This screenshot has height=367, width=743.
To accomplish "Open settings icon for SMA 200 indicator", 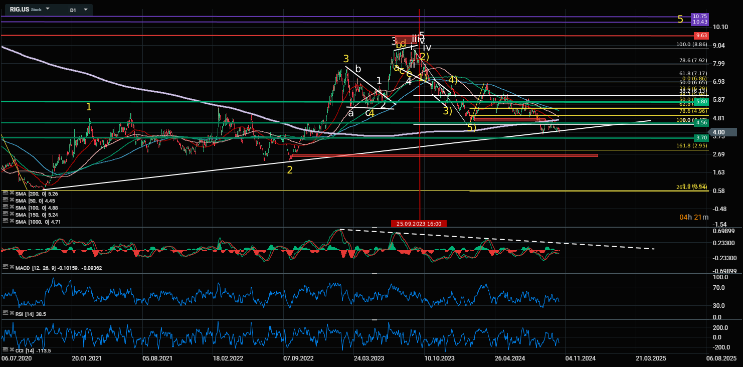I will click(5, 194).
